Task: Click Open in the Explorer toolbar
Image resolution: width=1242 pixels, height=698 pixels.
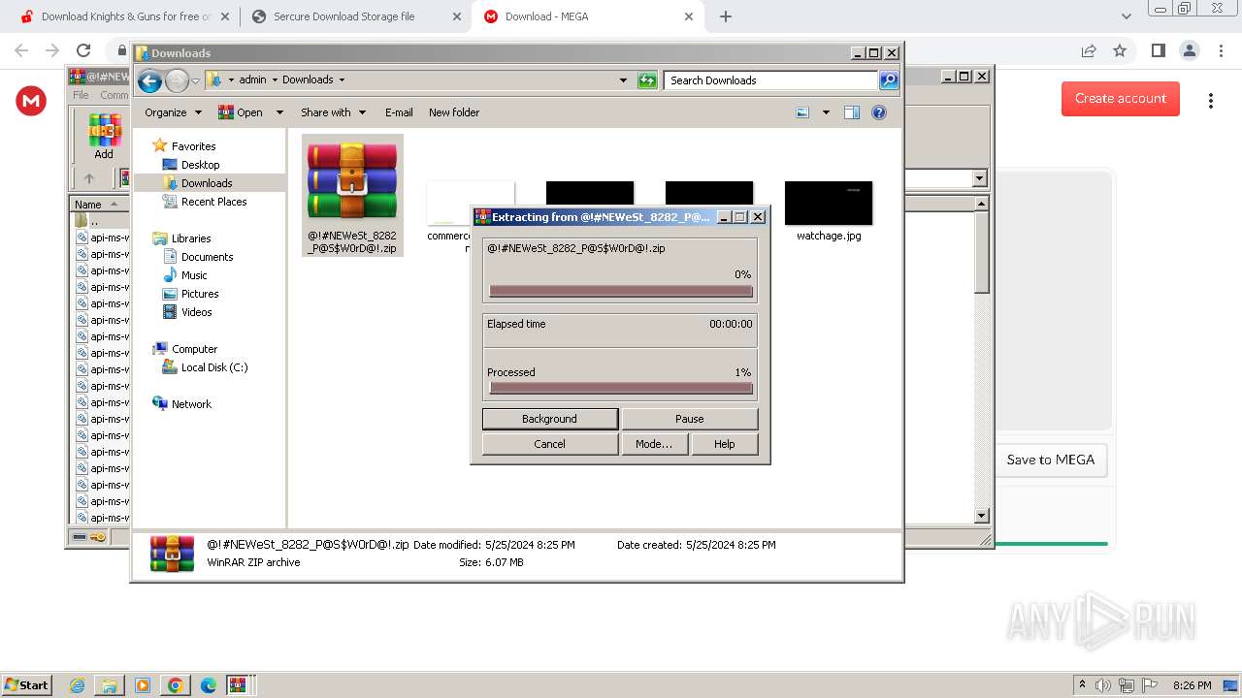Action: click(x=241, y=112)
